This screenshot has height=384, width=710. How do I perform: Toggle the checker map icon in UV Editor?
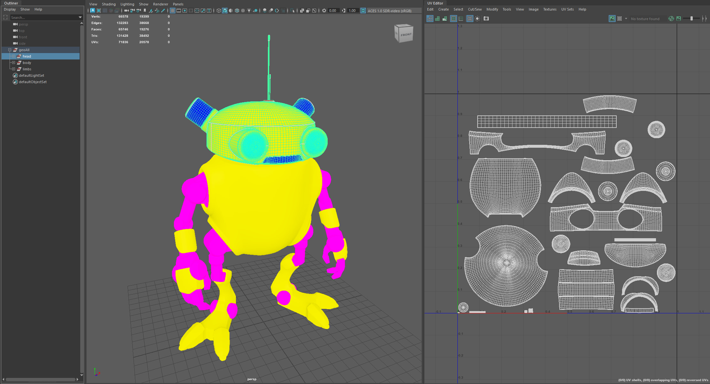coord(620,19)
